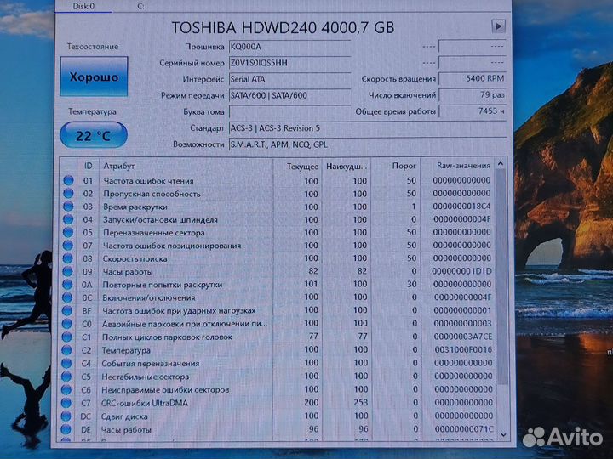Click the SATA/600 transfer mode field
This screenshot has height=459, width=613.
tap(289, 95)
